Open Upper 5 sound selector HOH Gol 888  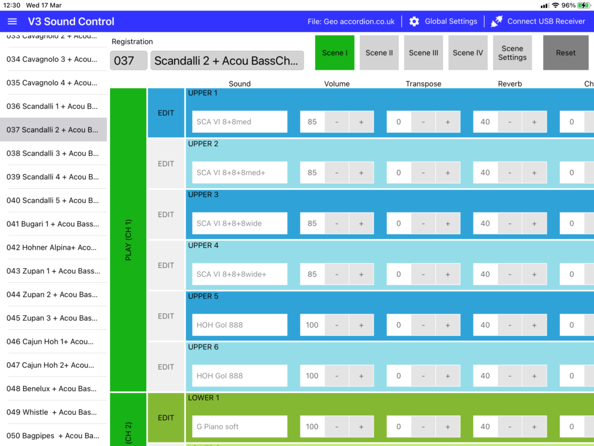(x=239, y=325)
